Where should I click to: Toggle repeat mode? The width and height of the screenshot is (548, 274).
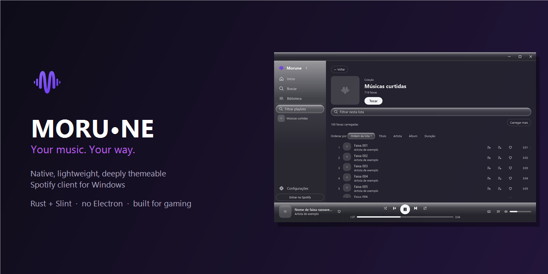425,208
